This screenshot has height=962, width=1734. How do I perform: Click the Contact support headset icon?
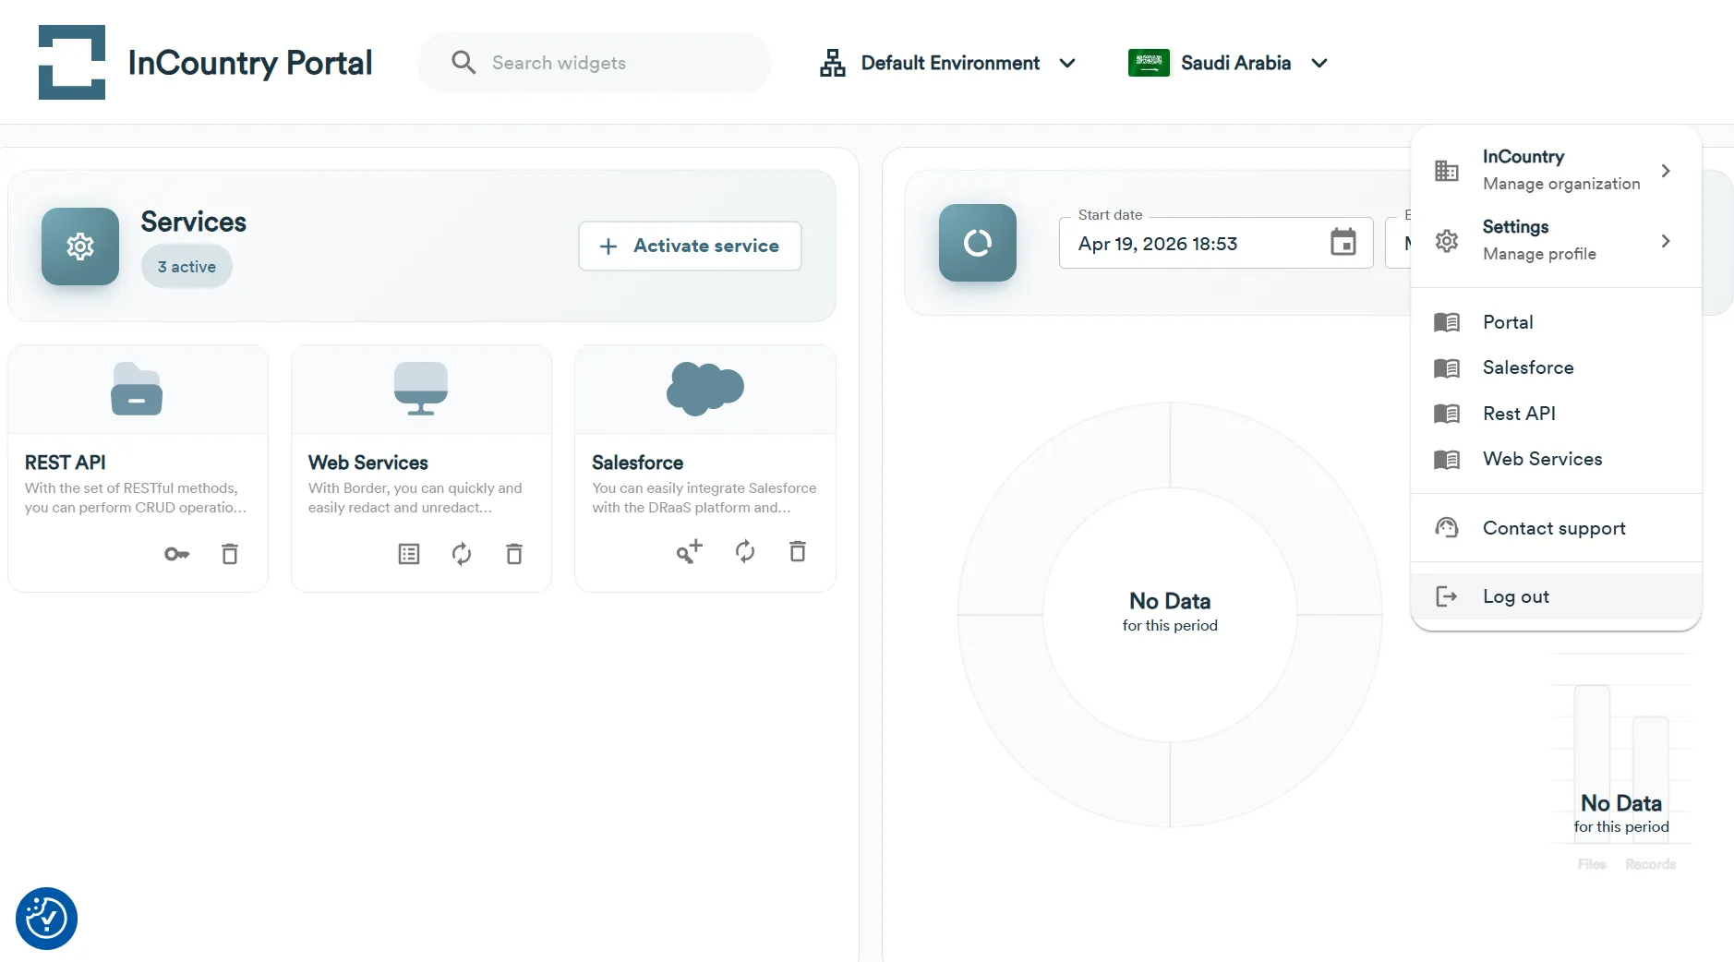pos(1447,528)
